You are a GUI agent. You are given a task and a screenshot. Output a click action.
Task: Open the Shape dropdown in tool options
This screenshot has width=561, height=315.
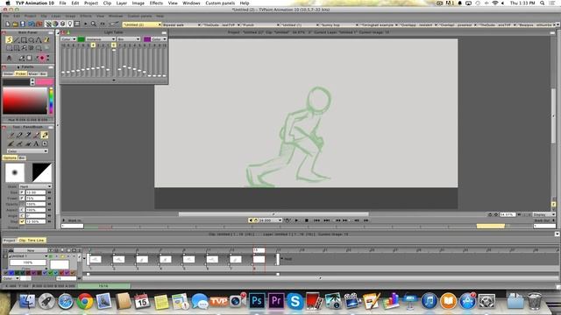(x=35, y=186)
